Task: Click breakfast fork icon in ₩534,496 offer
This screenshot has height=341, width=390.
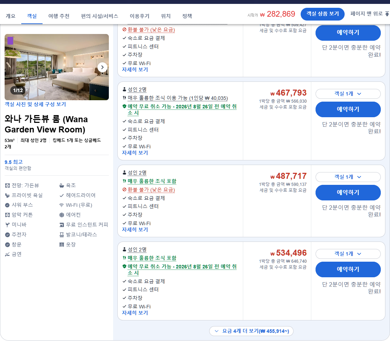Action: (x=124, y=258)
